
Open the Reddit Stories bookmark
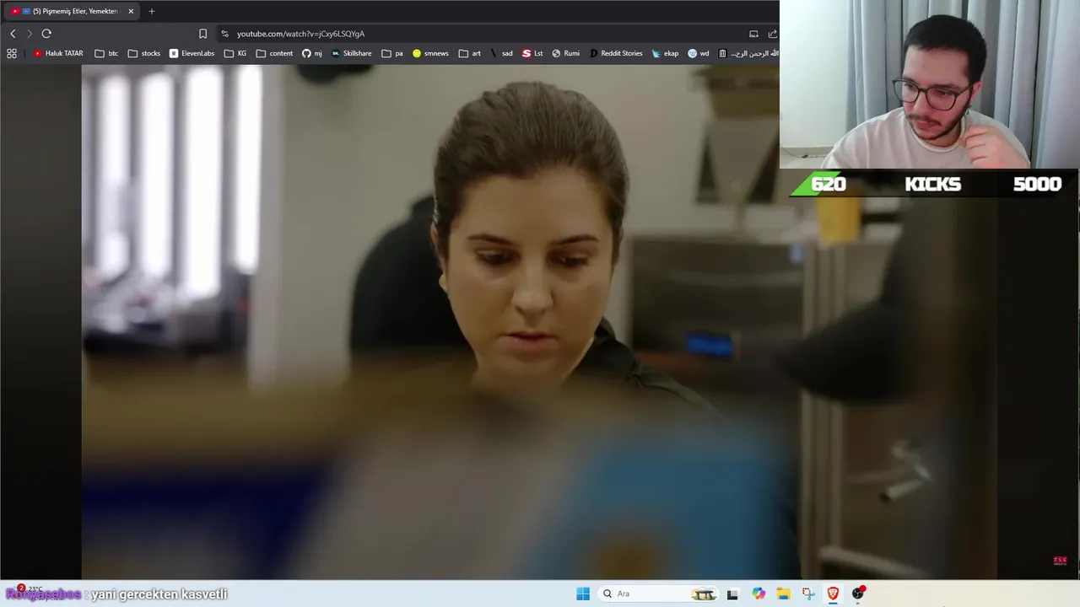tap(616, 53)
